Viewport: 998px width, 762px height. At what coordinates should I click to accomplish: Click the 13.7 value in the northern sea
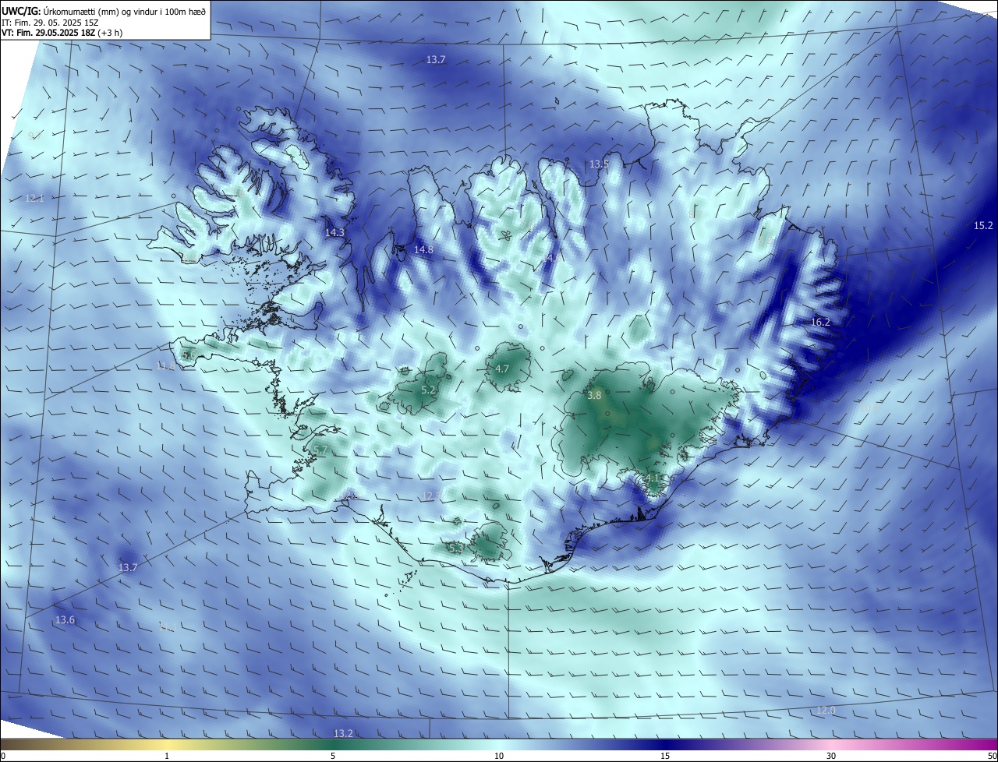436,60
